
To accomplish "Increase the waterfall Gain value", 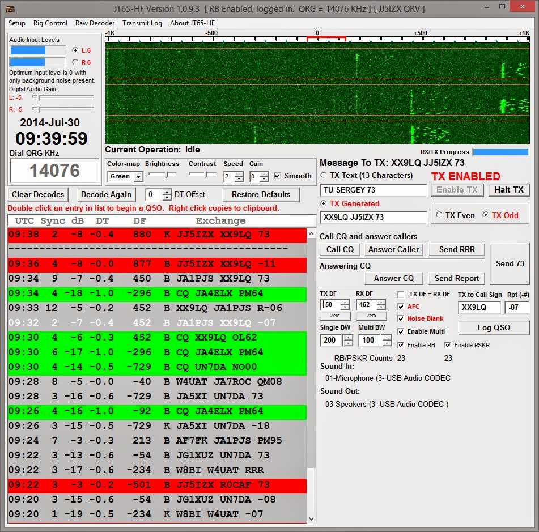I will pyautogui.click(x=264, y=174).
